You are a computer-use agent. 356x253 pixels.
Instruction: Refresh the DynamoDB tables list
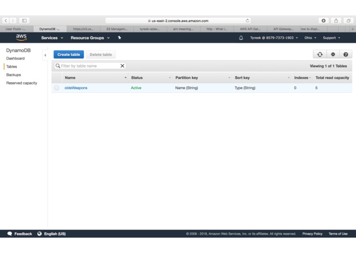pyautogui.click(x=320, y=54)
